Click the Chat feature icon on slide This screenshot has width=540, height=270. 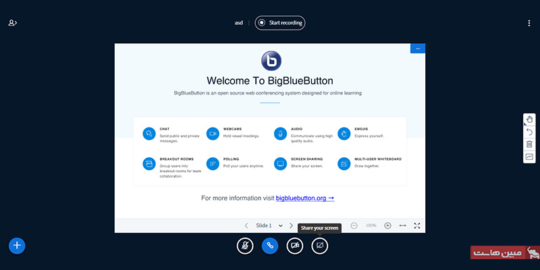pyautogui.click(x=149, y=134)
